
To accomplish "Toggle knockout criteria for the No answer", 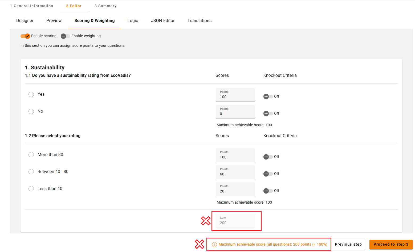I will click(268, 114).
